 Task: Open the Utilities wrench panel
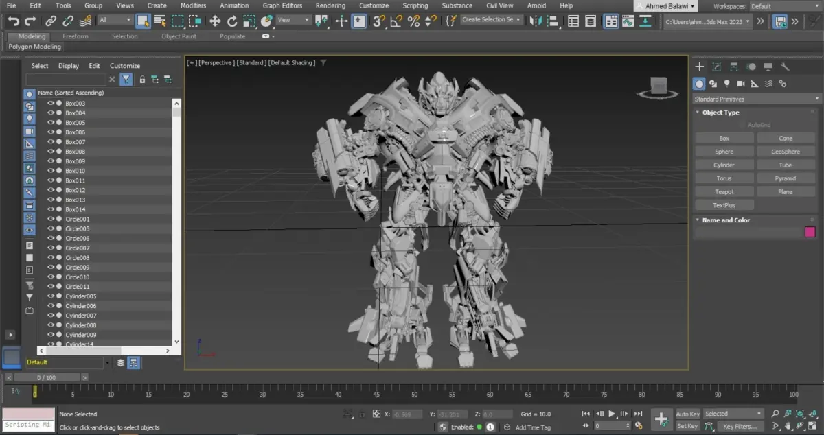[786, 67]
